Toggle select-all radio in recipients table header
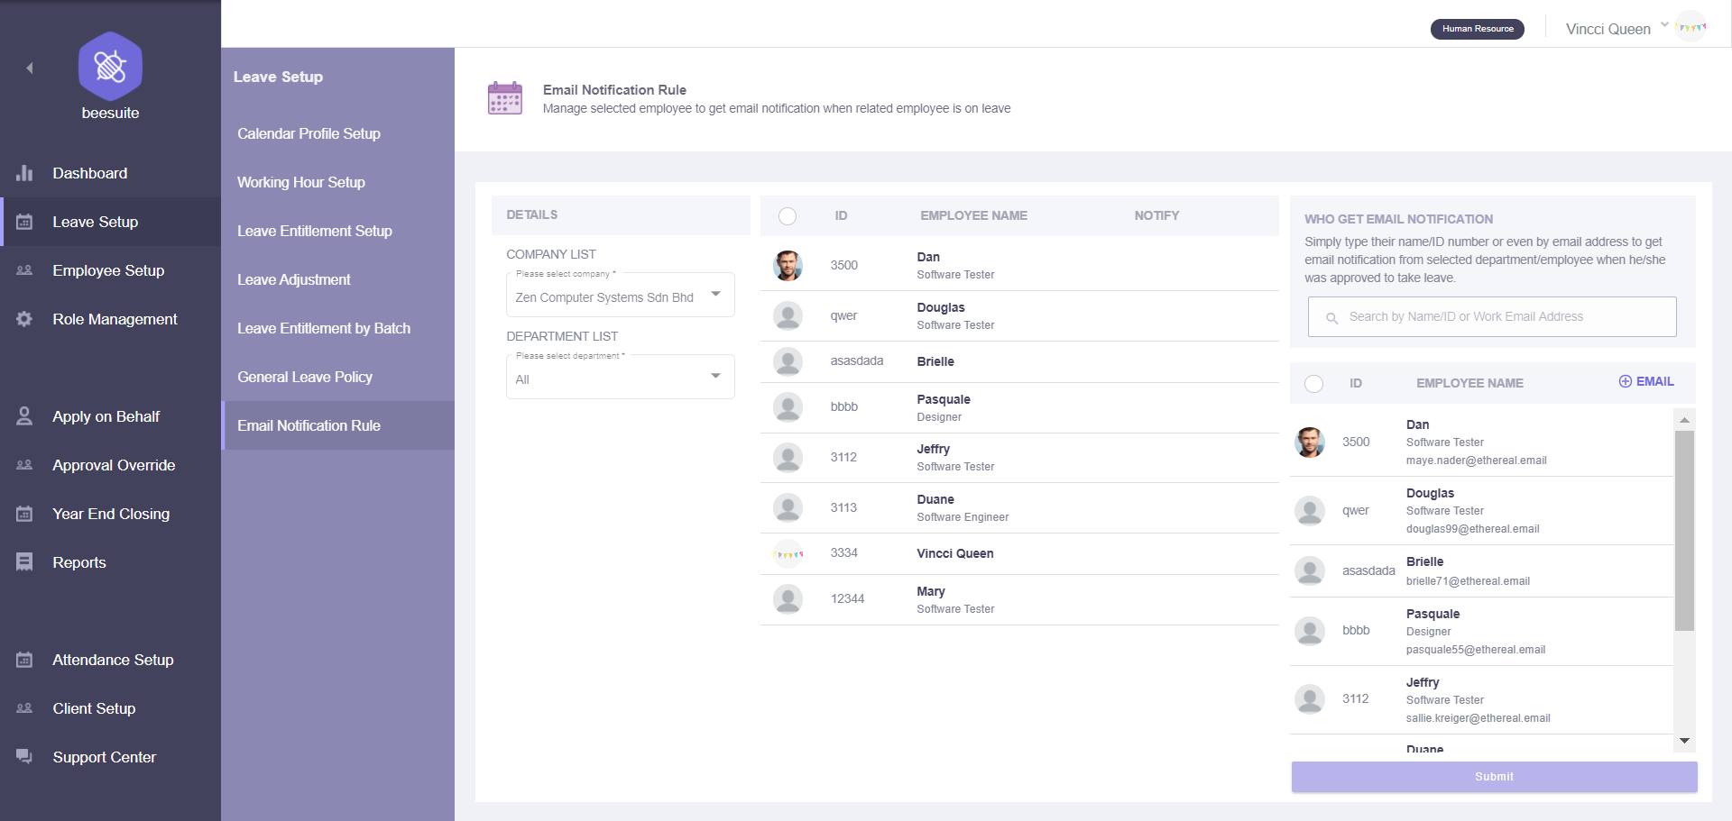 pyautogui.click(x=1314, y=384)
